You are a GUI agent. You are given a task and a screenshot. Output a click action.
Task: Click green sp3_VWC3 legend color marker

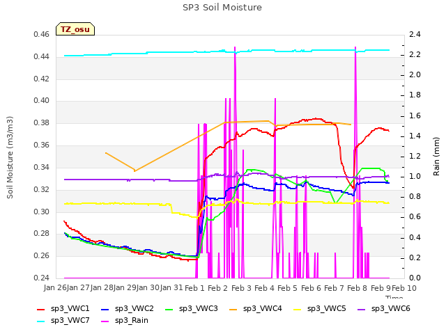pos(169,309)
